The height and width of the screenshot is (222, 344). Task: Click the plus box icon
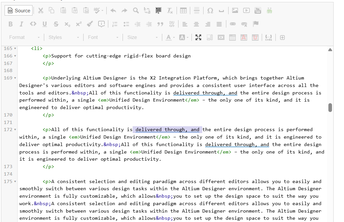click(282, 37)
